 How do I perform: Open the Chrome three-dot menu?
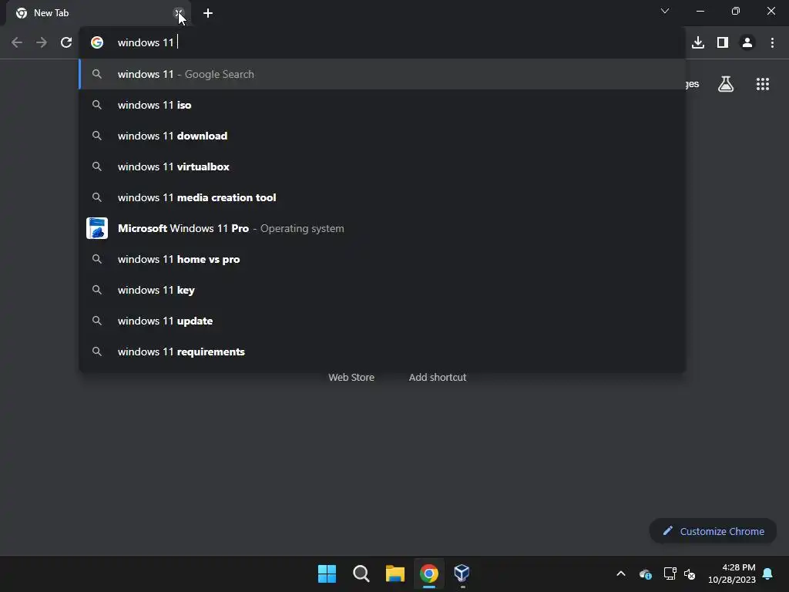point(772,42)
